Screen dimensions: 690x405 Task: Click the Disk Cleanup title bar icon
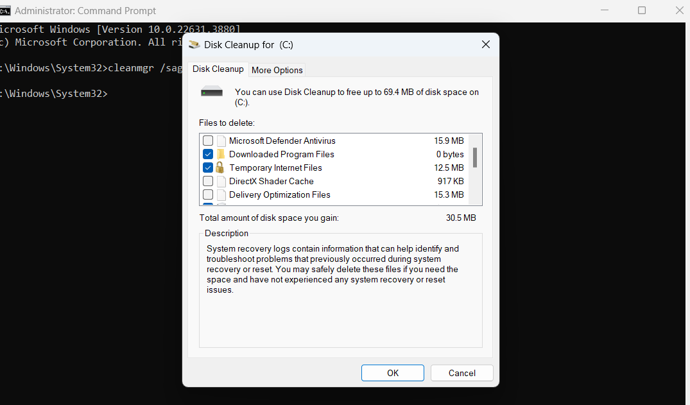click(x=194, y=44)
